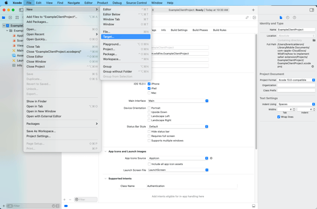Enable the Mac checkbox
Screen dimensions: 317x209
pos(149,93)
